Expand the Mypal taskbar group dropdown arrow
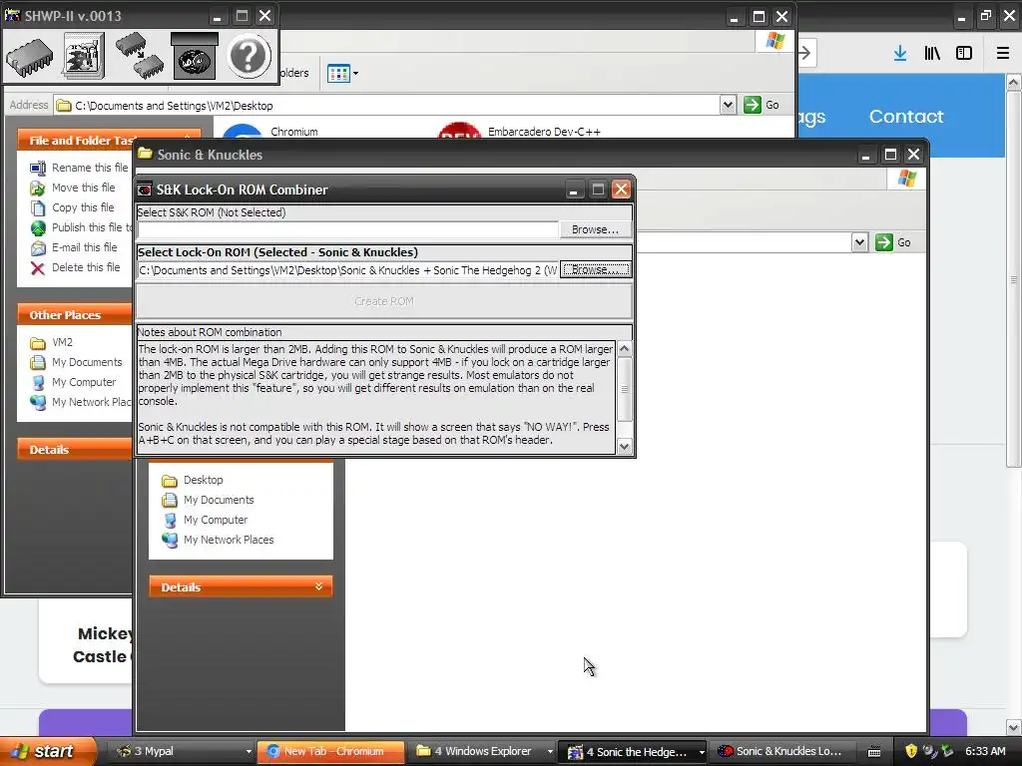The height and width of the screenshot is (766, 1022). (249, 752)
